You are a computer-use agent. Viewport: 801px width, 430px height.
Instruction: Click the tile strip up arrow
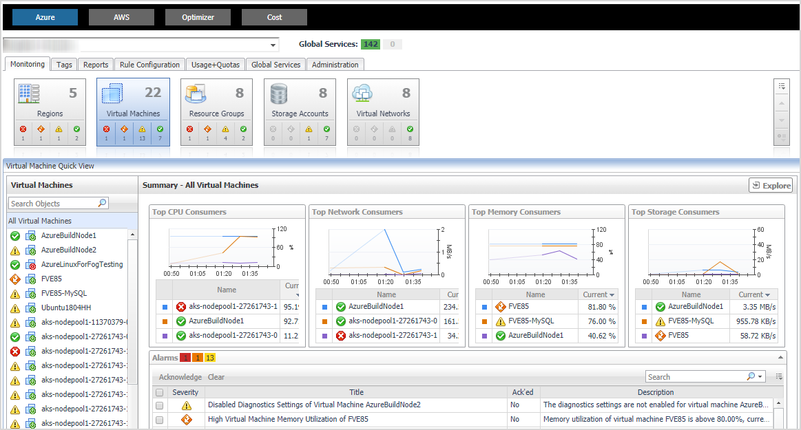(782, 104)
